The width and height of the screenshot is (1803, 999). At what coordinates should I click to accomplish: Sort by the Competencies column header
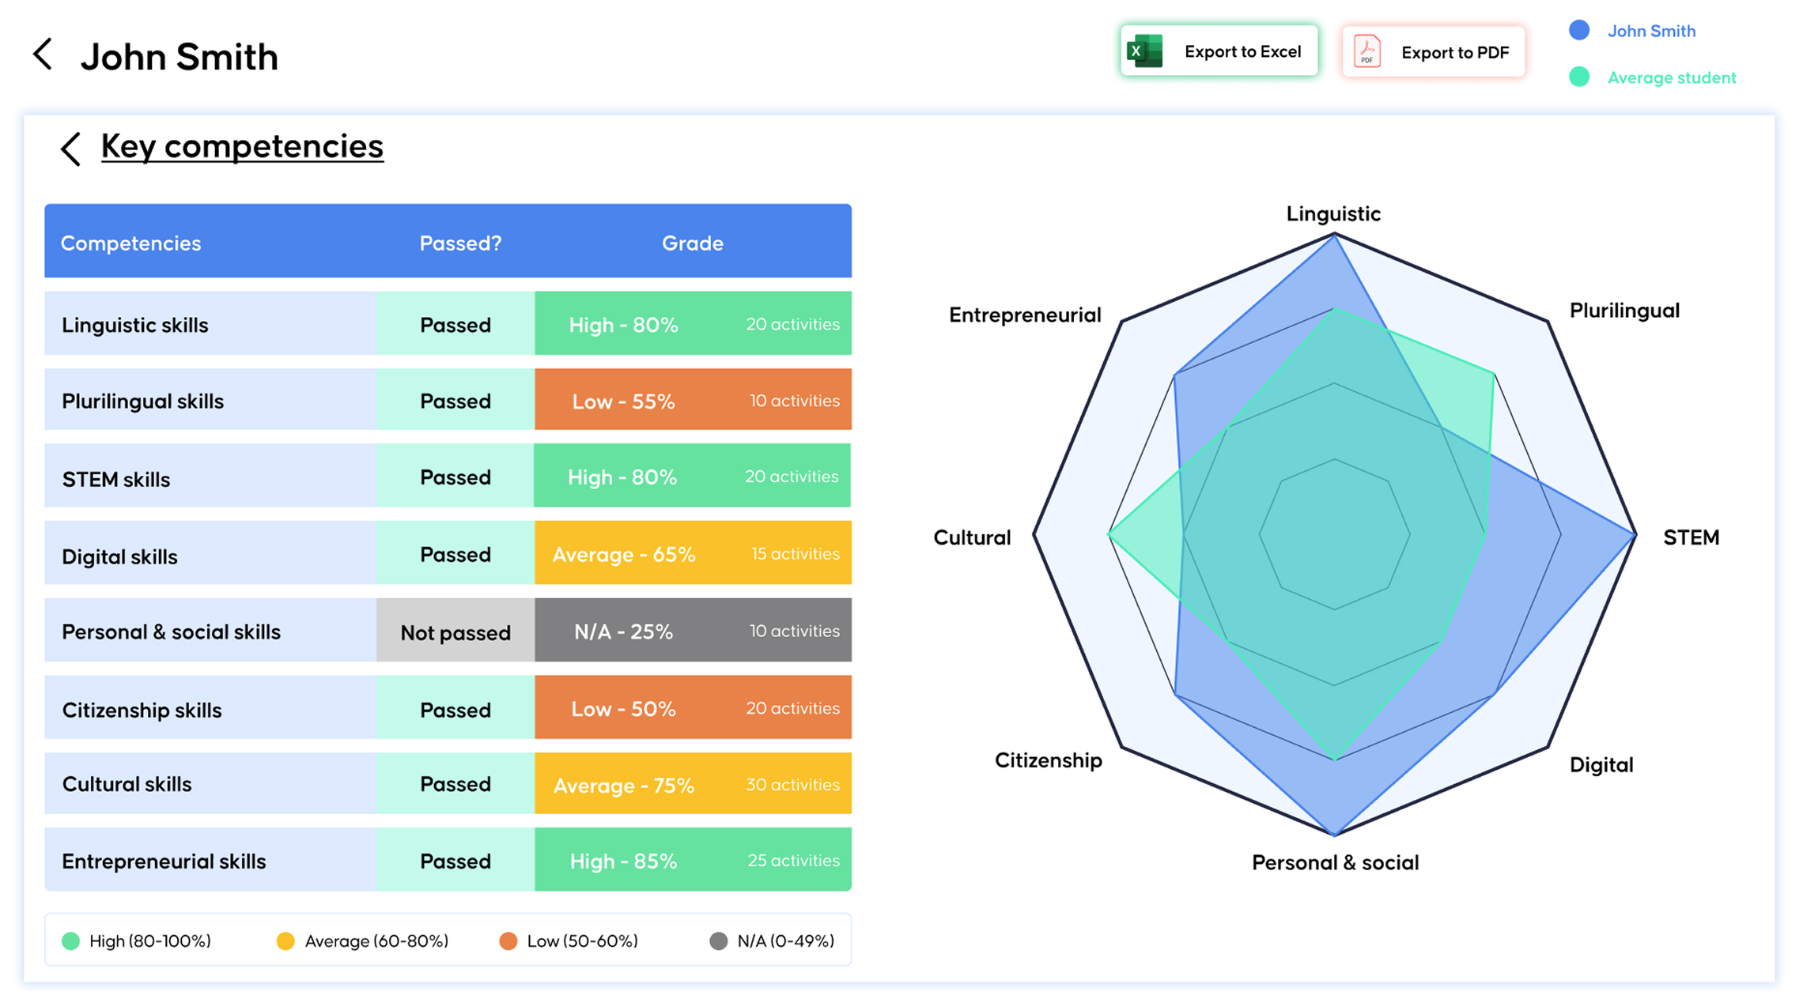[x=130, y=243]
